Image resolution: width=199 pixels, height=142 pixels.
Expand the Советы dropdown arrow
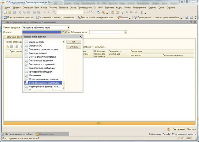click(130, 18)
